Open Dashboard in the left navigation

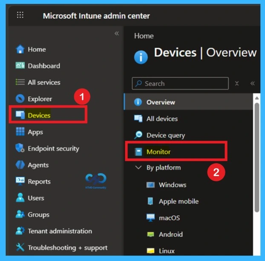(x=44, y=66)
